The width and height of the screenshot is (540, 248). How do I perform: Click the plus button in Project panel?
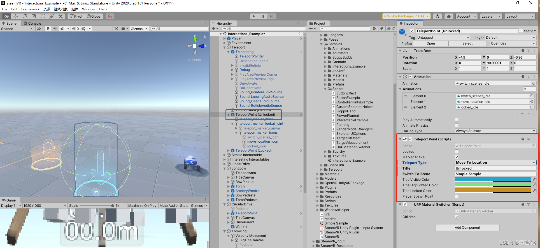(x=311, y=29)
